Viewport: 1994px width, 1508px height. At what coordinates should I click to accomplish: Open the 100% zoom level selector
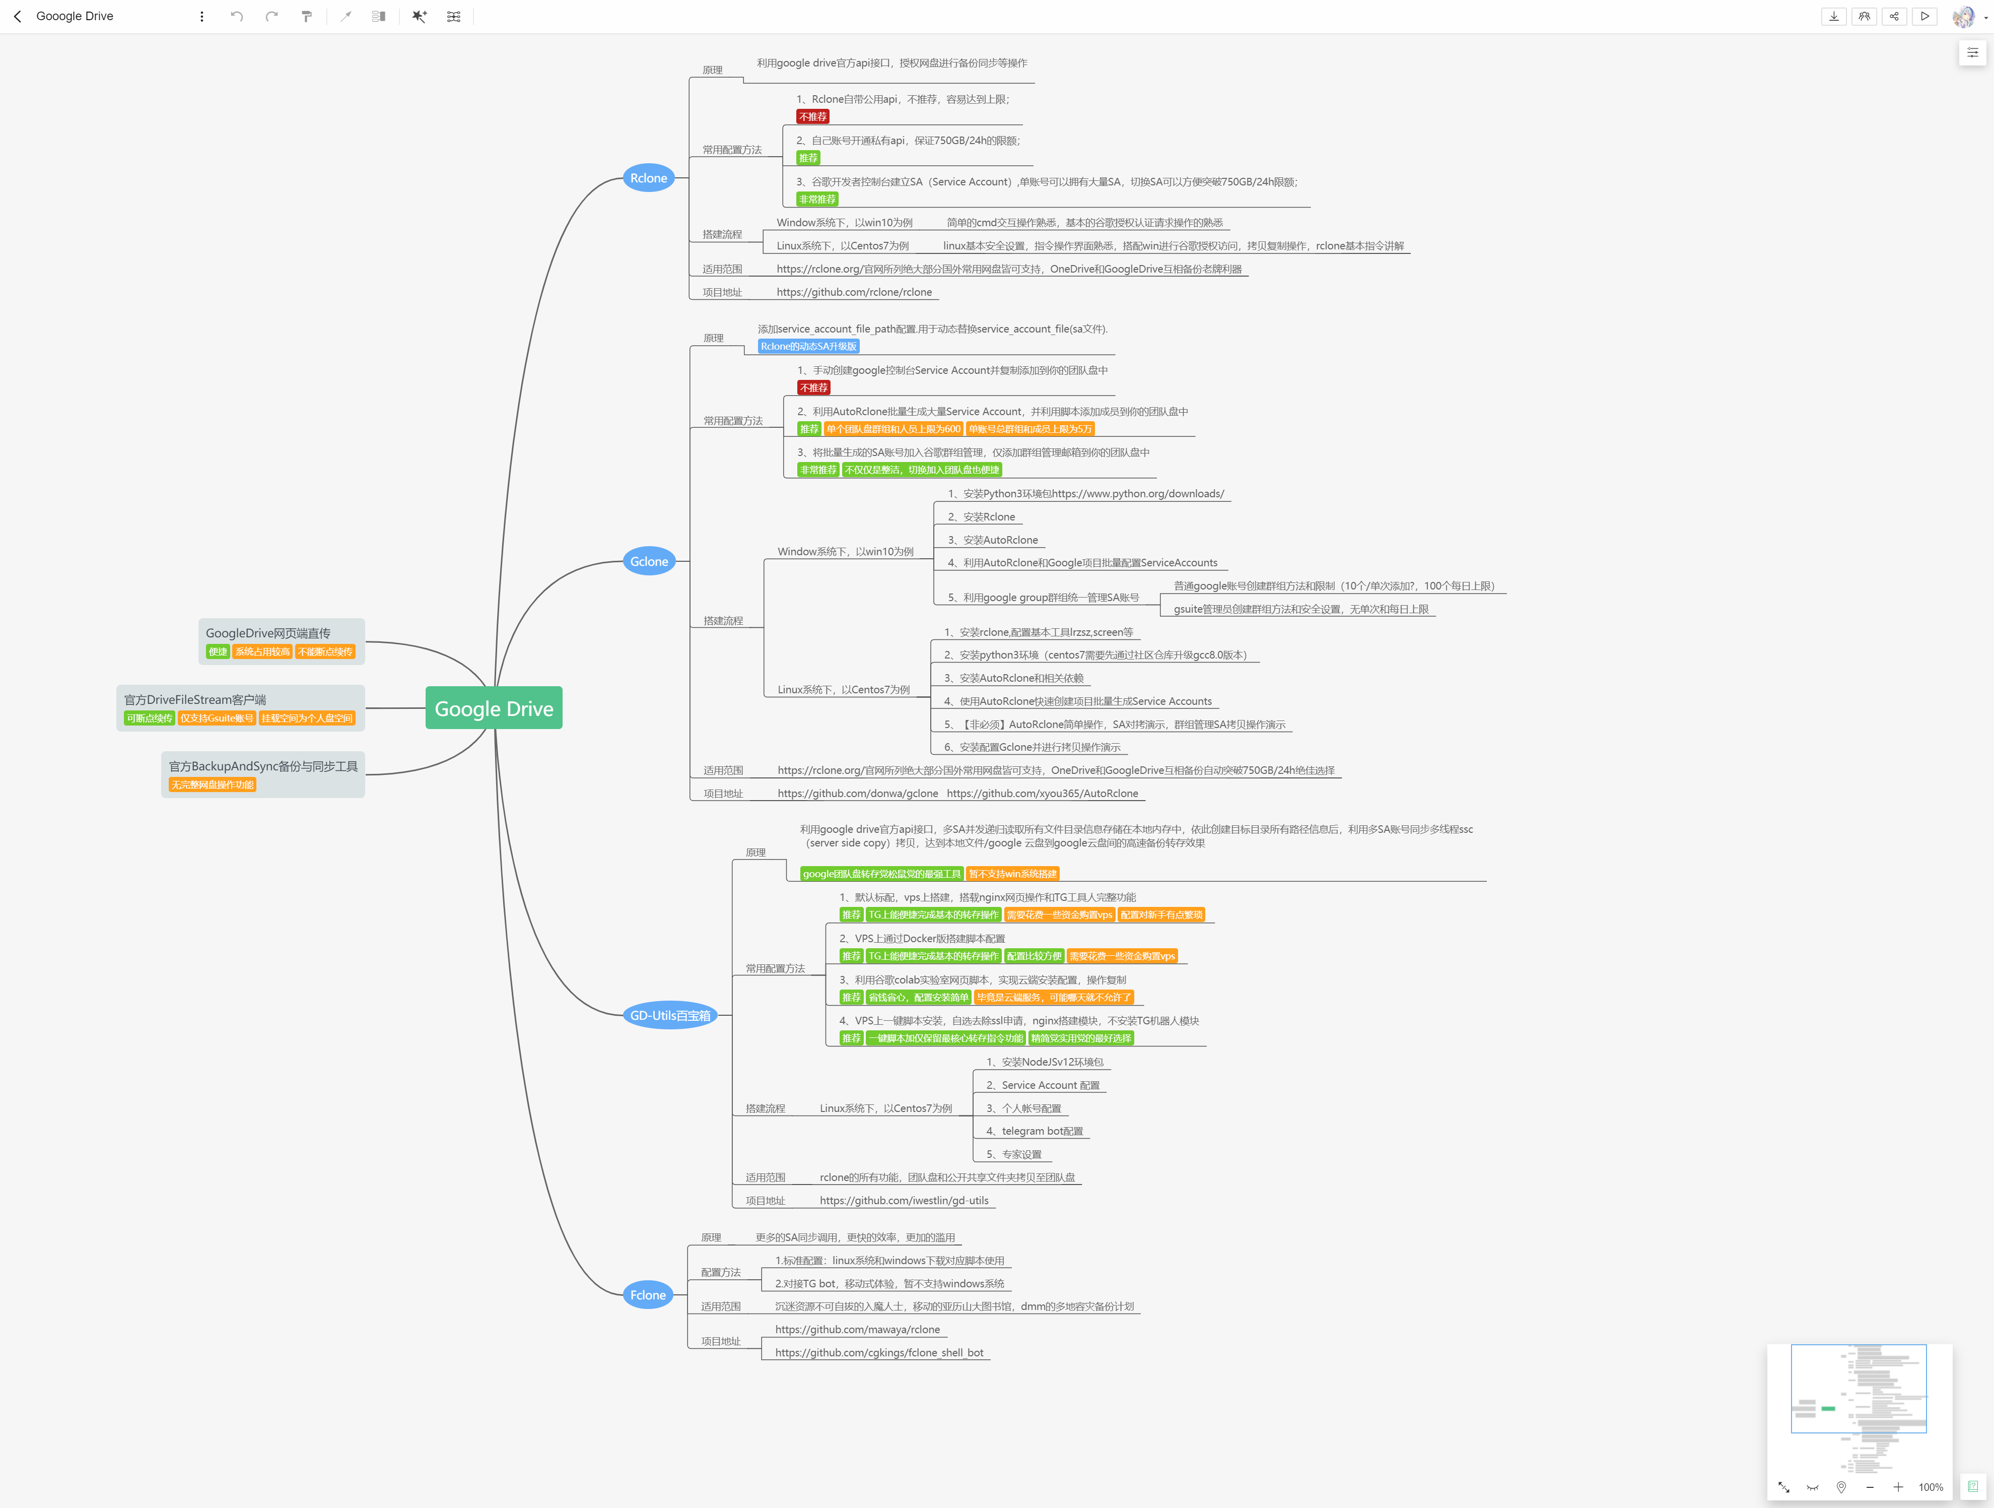(x=1930, y=1487)
